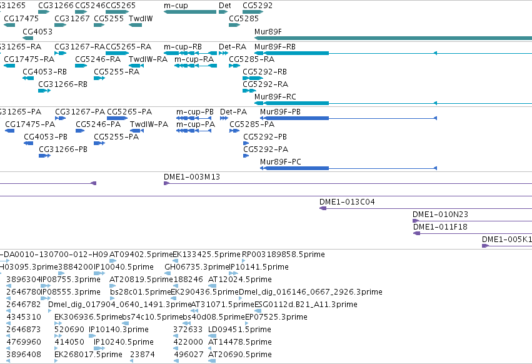Click the CG4053-RB transcript label

coord(45,72)
